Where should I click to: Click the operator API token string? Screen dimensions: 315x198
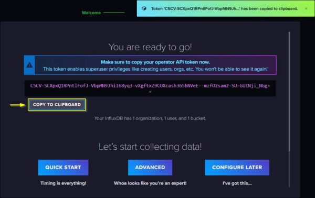pyautogui.click(x=150, y=88)
